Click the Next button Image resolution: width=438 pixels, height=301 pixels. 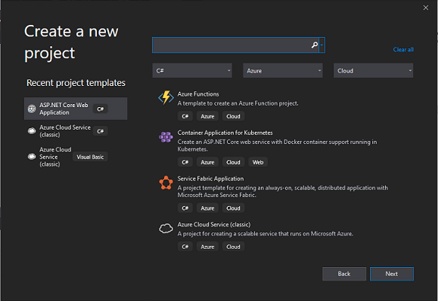pyautogui.click(x=392, y=274)
